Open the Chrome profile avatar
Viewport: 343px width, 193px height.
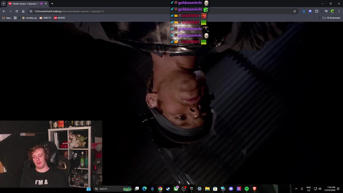click(333, 11)
